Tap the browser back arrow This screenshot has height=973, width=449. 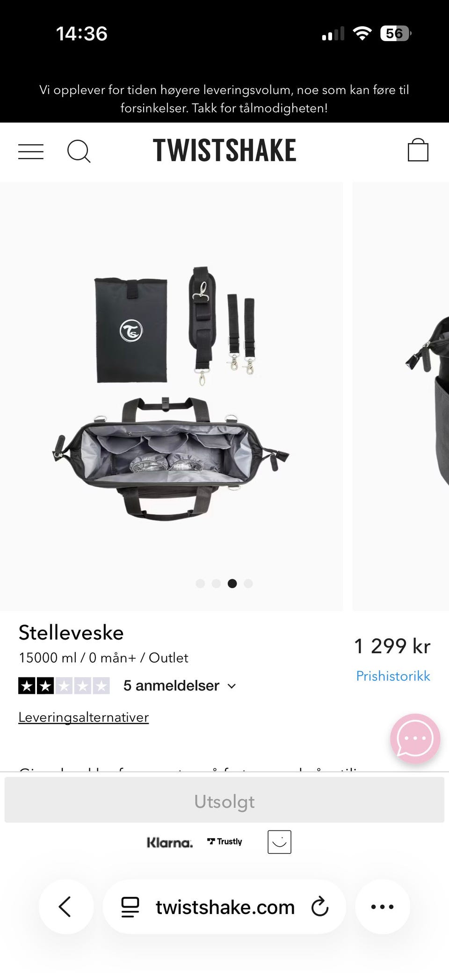(x=66, y=906)
